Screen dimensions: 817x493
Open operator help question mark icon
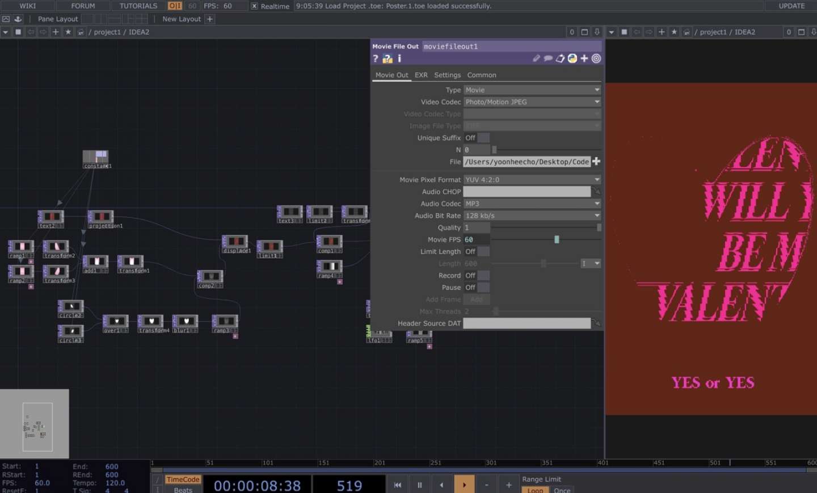point(376,58)
